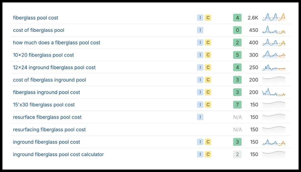Click the trend sparkline for 'fiberglass pool cost'

(x=274, y=18)
